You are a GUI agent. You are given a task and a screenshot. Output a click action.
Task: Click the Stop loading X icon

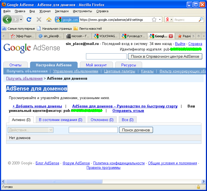[39, 19]
